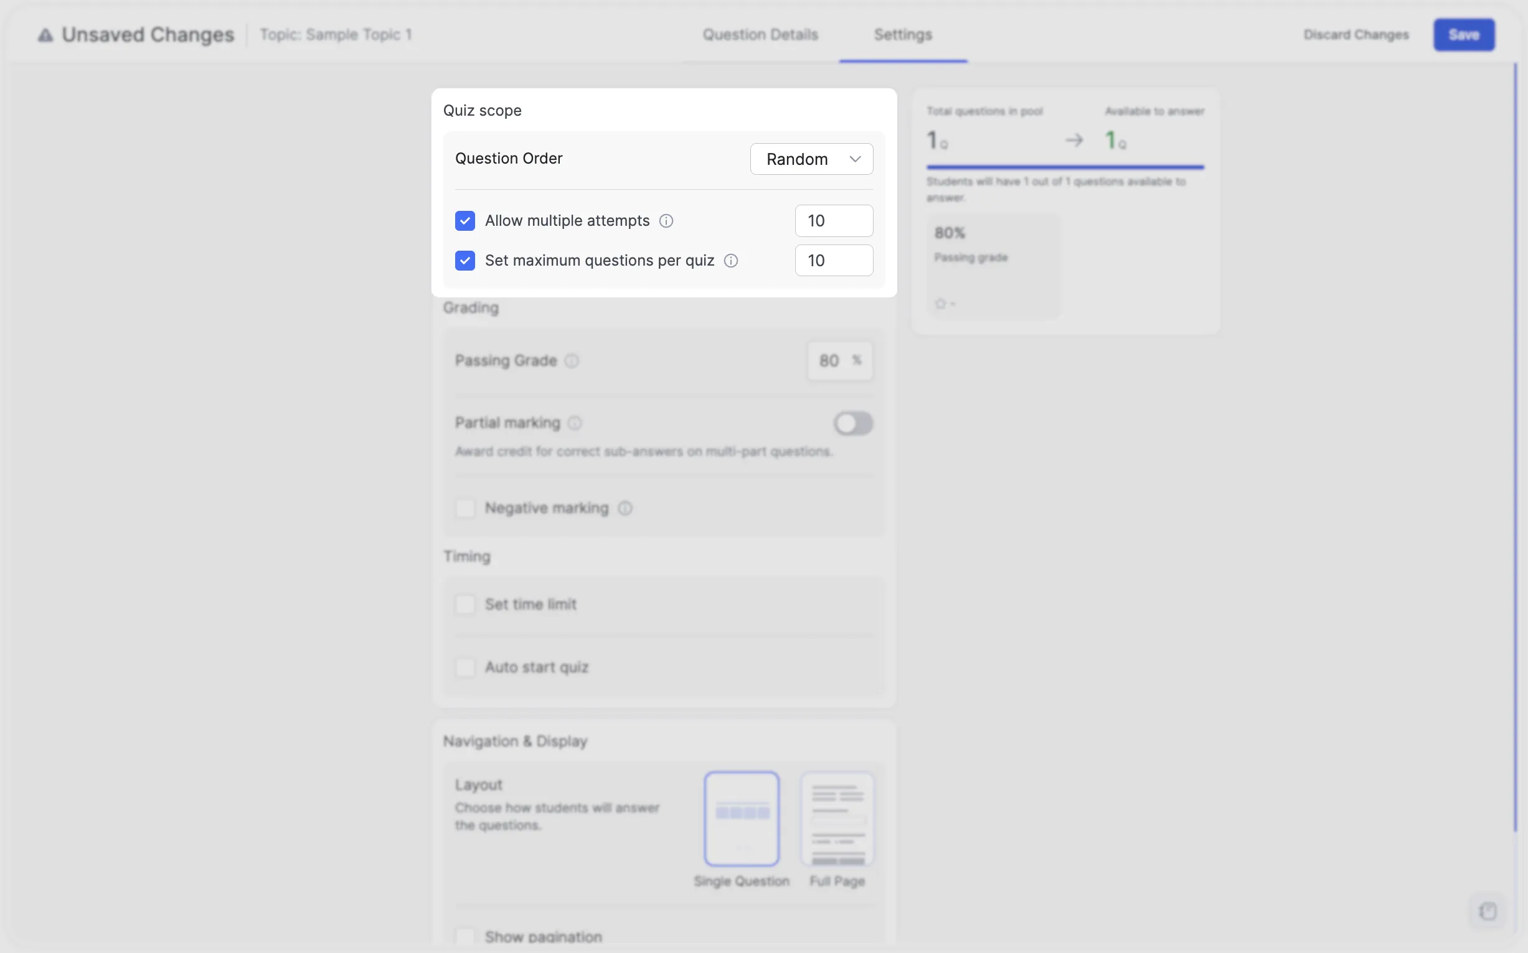Click info icon next to Negative marking
This screenshot has height=953, width=1528.
tap(625, 508)
